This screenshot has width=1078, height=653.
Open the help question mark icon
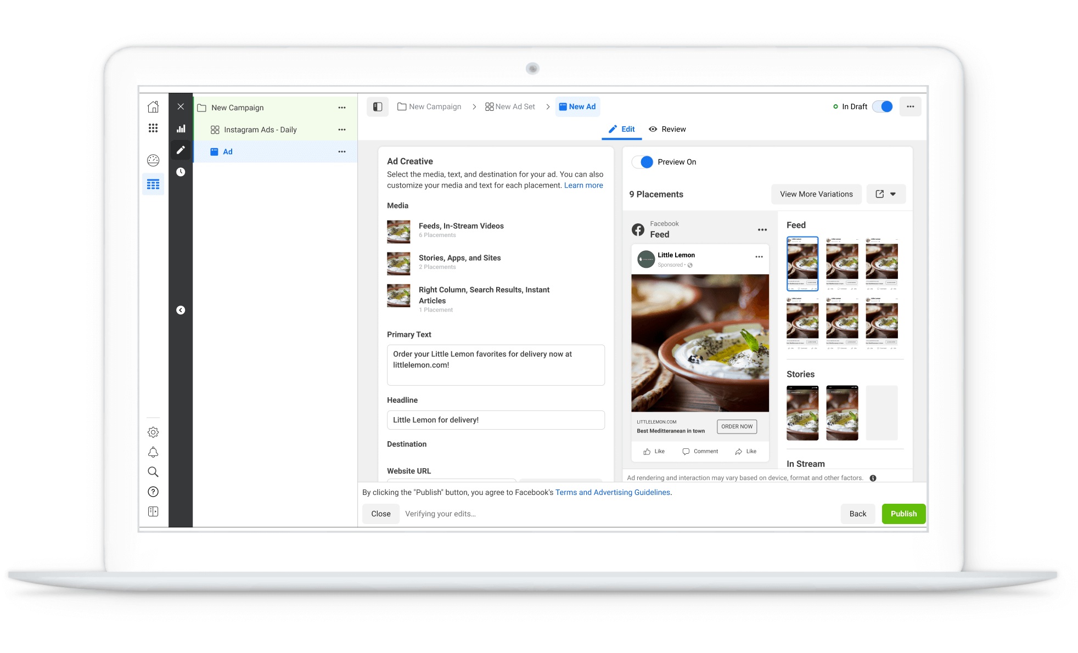[x=153, y=492]
